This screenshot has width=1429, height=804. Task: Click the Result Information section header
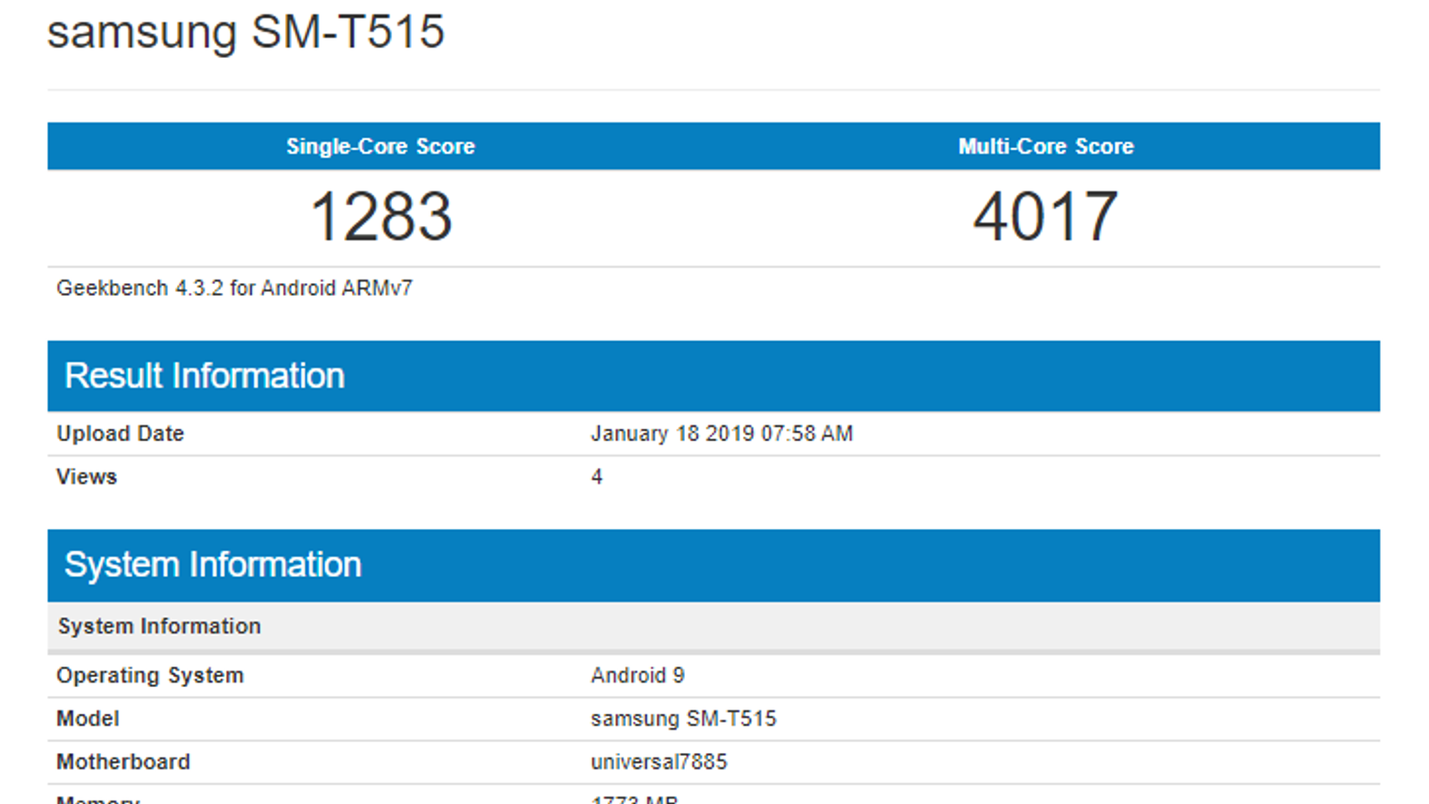tap(714, 376)
